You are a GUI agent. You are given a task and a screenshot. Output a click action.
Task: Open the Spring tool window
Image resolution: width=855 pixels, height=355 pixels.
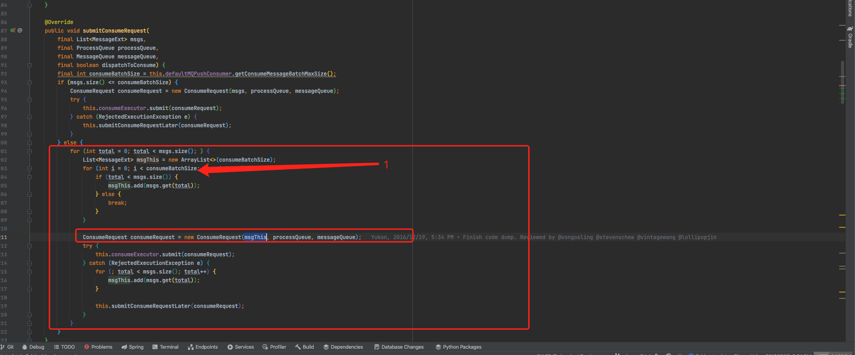tap(133, 347)
